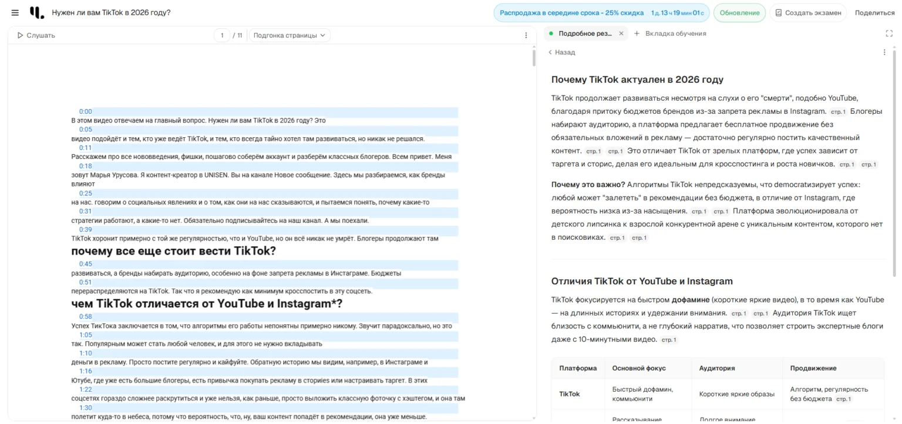Image resolution: width=902 pixels, height=424 pixels.
Task: Expand the summary panel to fullscreen
Action: [x=888, y=33]
